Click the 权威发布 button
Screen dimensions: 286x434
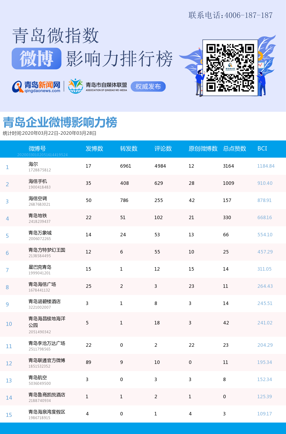(x=148, y=87)
